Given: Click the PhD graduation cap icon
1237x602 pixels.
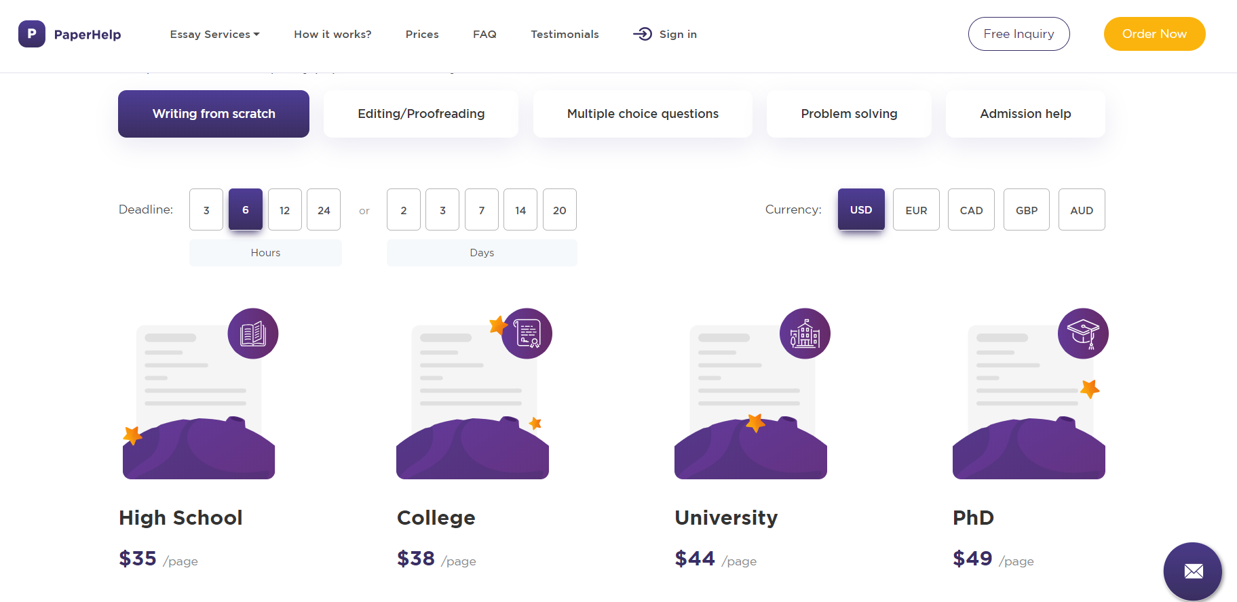Looking at the screenshot, I should pos(1084,334).
